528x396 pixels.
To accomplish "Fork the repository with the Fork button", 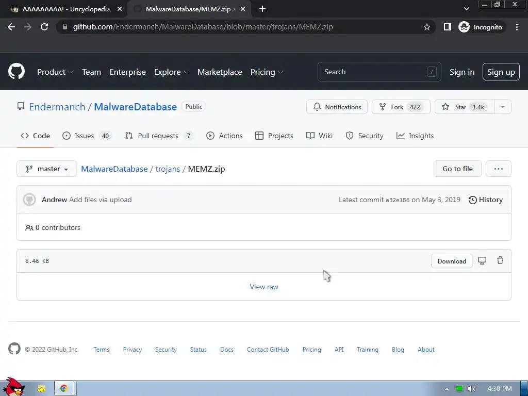I will (x=401, y=107).
